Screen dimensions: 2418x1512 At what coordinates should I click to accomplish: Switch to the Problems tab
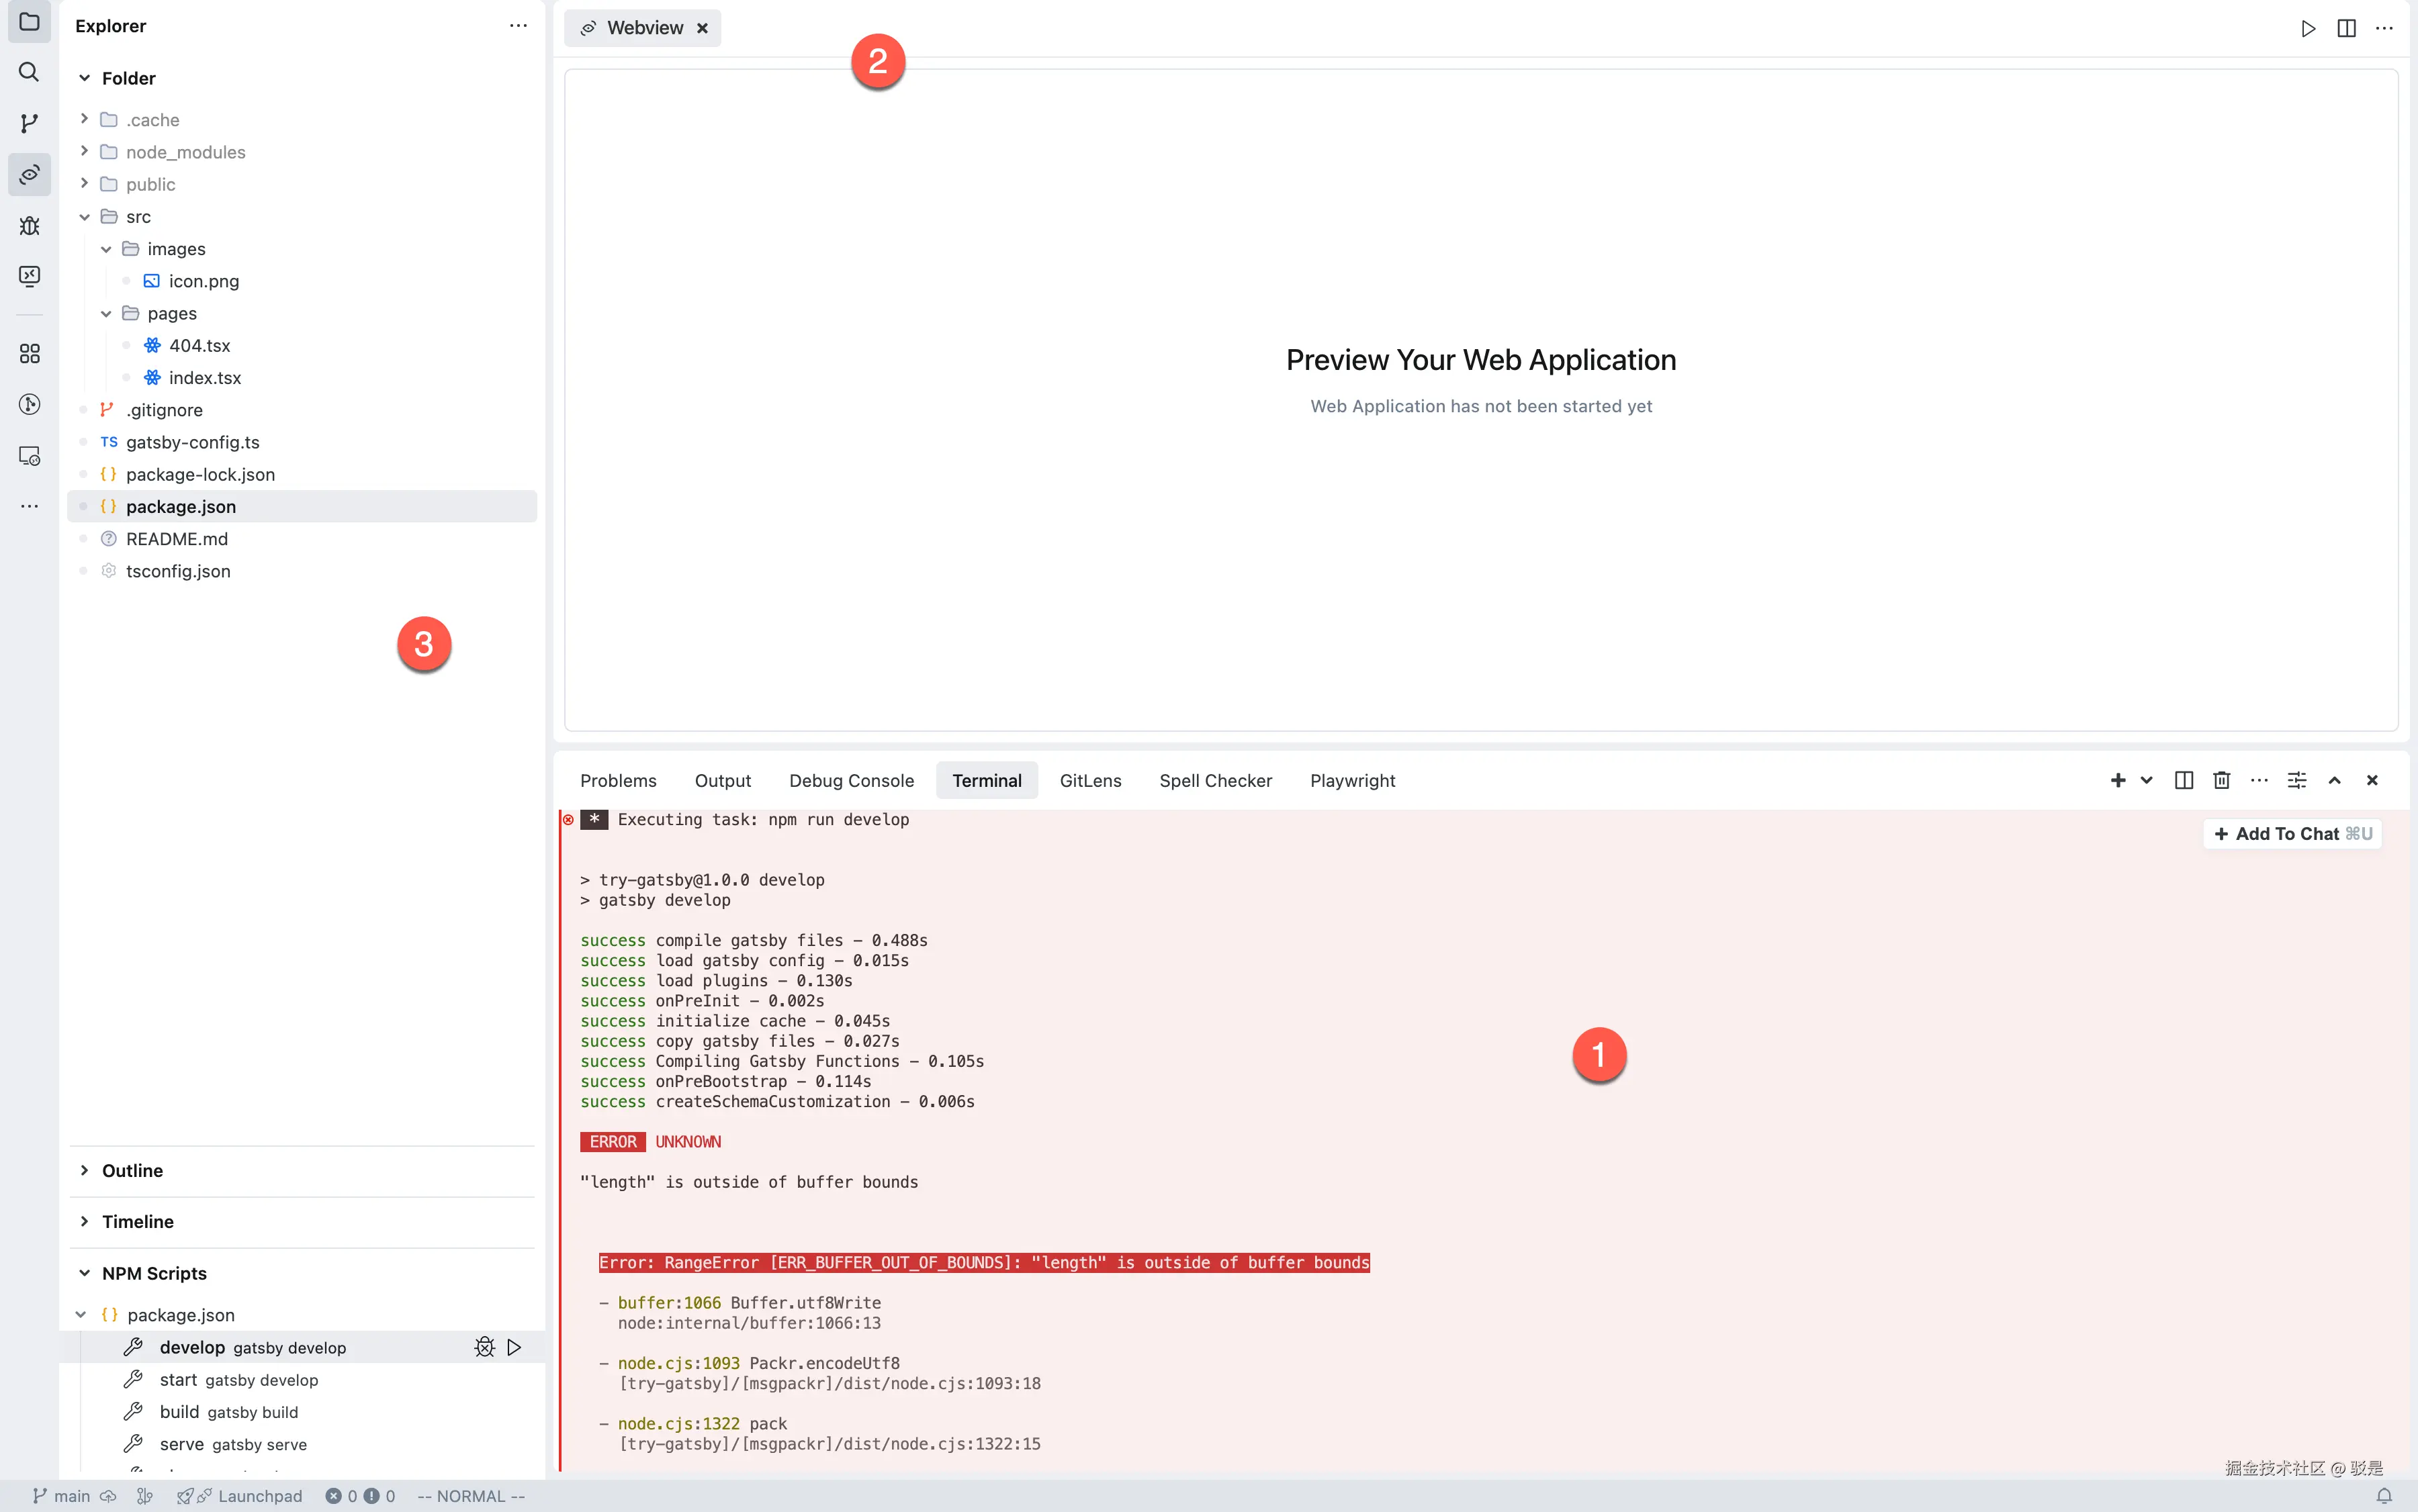pyautogui.click(x=617, y=780)
